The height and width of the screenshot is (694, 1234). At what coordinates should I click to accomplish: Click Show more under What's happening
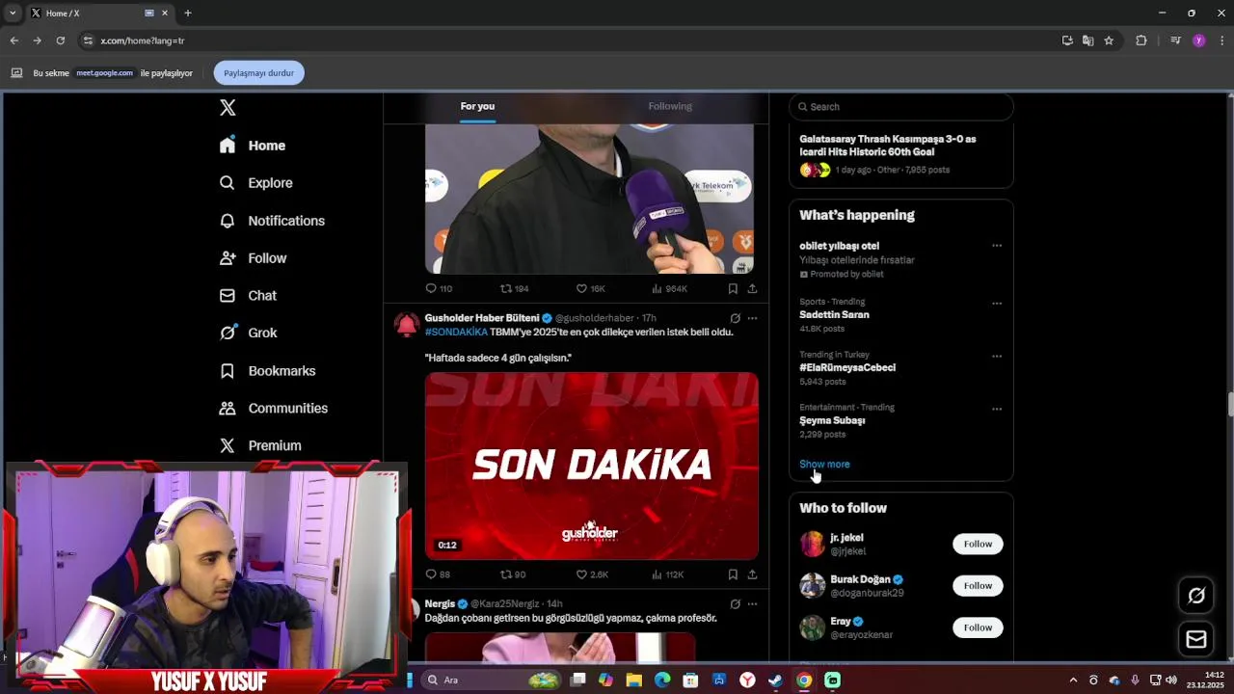click(x=824, y=465)
